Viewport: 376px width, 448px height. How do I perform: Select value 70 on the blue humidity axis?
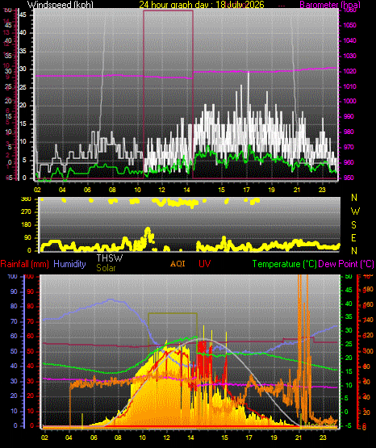[14, 322]
